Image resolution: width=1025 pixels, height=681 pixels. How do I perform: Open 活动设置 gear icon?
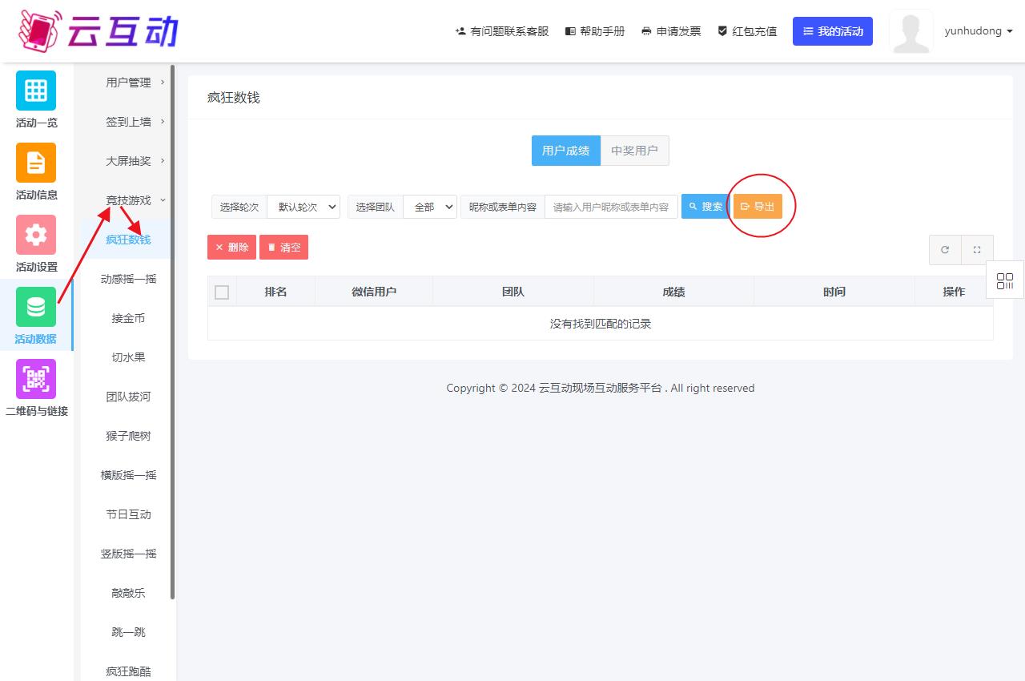coord(36,235)
